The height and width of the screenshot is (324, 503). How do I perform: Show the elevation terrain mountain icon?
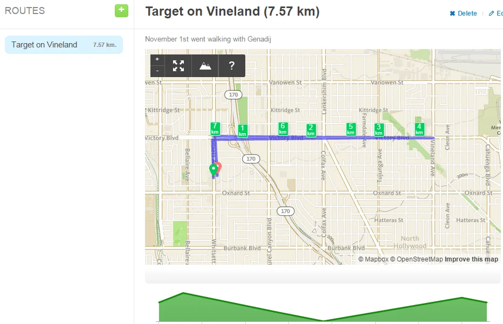click(x=205, y=66)
